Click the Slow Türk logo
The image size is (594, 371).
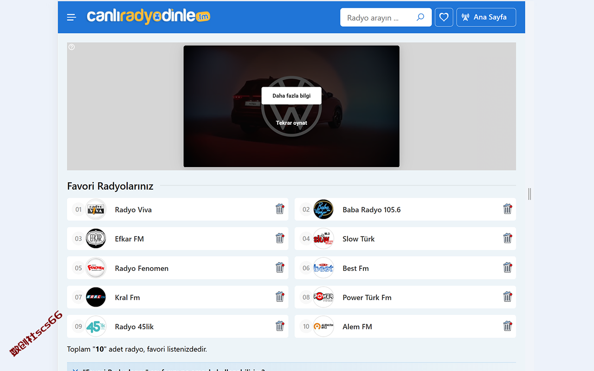[x=323, y=239]
